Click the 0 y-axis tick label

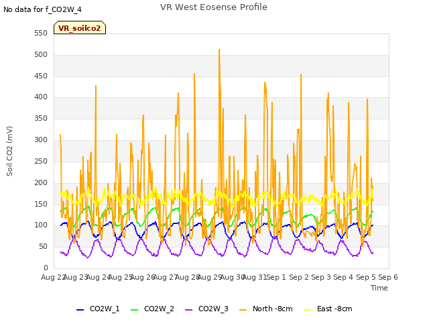[46, 268]
